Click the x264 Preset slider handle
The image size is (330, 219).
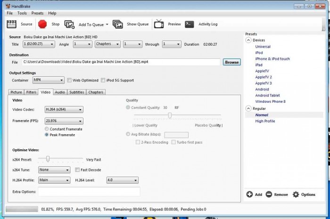click(x=48, y=159)
